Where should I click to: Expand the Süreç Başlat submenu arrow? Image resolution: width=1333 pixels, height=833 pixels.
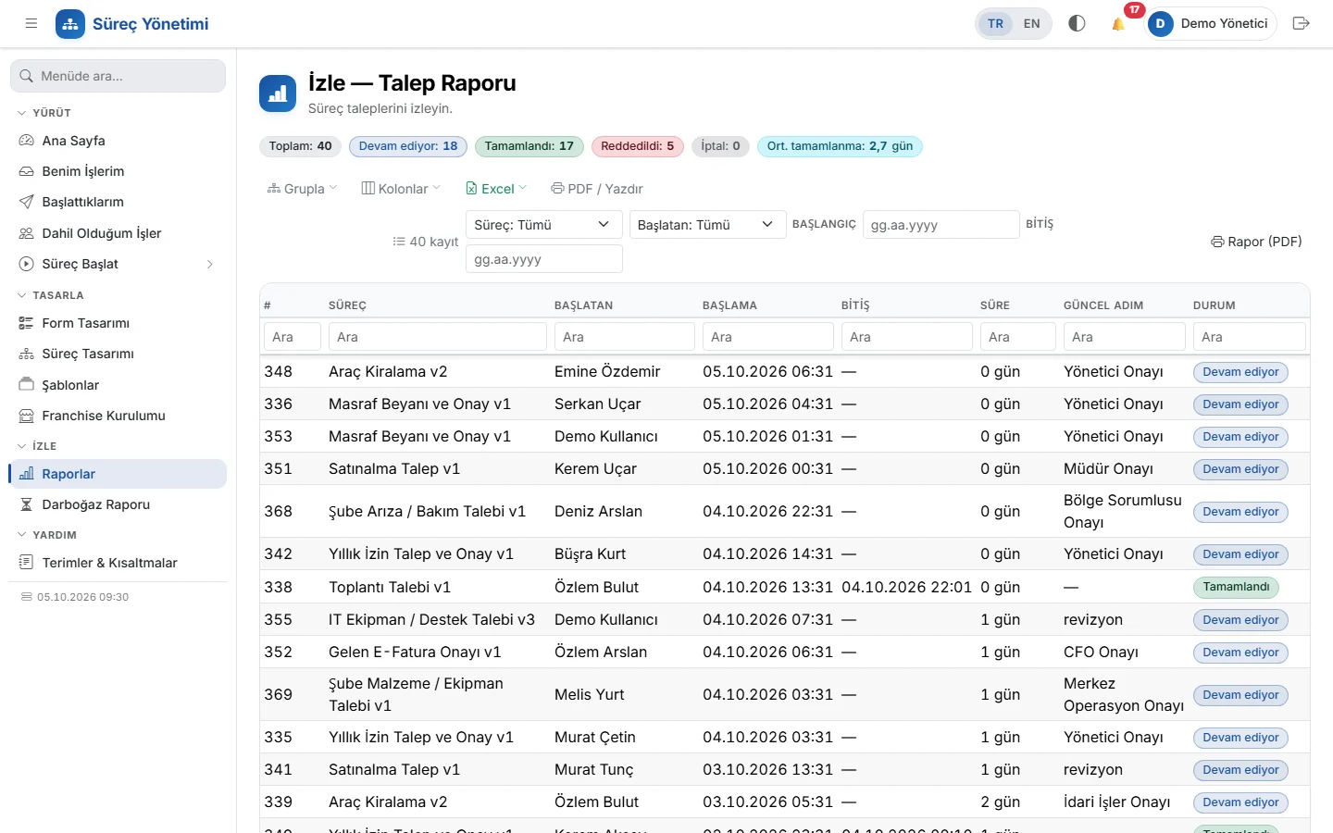point(210,264)
